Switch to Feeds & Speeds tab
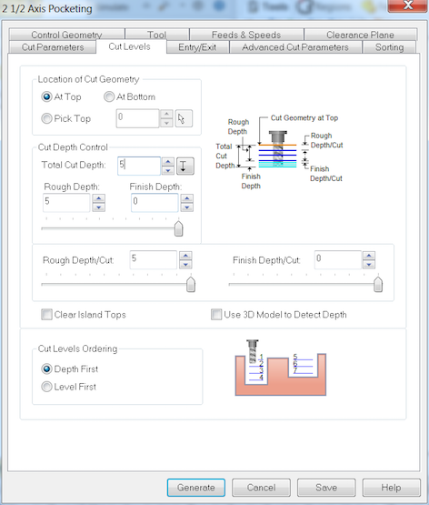 pyautogui.click(x=246, y=35)
